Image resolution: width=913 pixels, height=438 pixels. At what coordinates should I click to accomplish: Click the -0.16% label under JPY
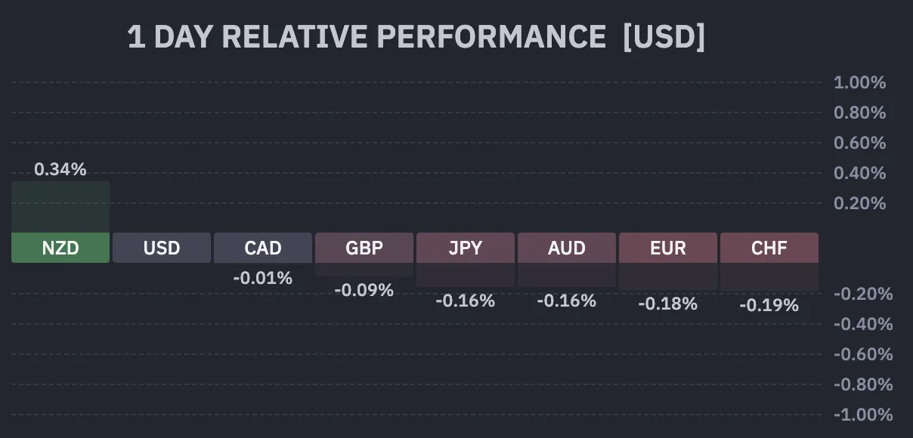tap(465, 301)
